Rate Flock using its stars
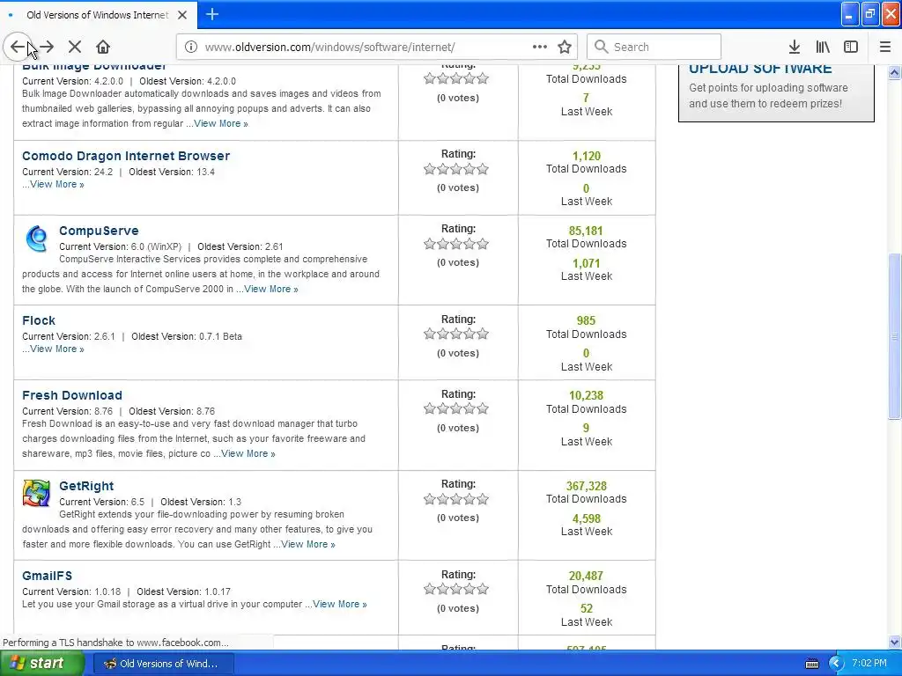The image size is (902, 676). pyautogui.click(x=456, y=334)
